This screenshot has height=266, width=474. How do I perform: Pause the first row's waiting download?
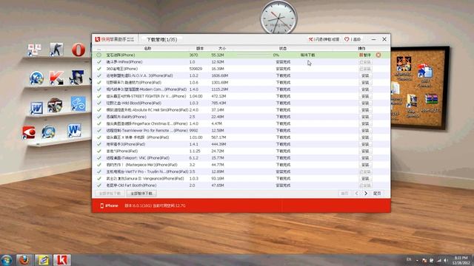tap(365, 55)
